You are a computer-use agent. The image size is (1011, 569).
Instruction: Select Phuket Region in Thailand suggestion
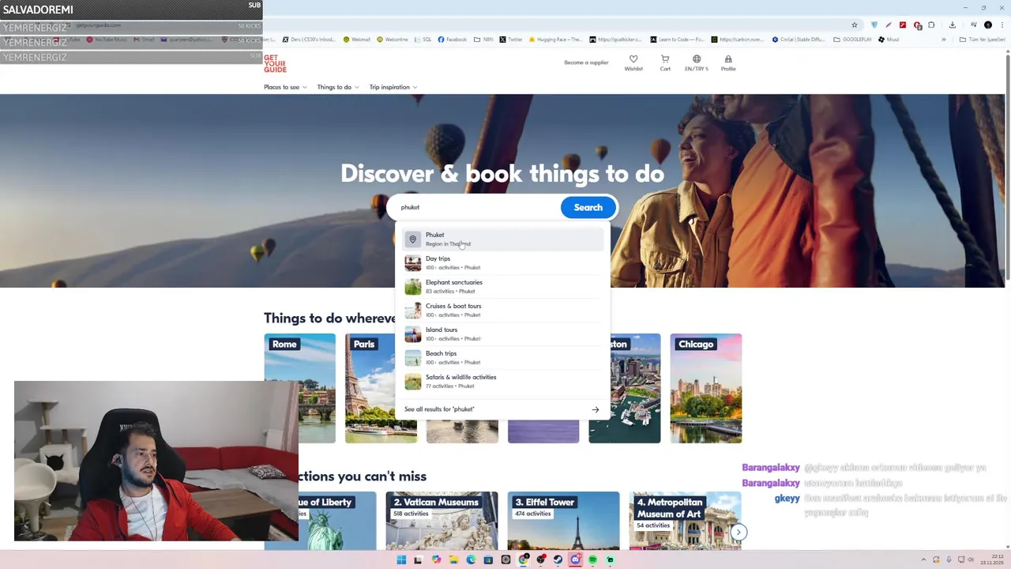503,239
